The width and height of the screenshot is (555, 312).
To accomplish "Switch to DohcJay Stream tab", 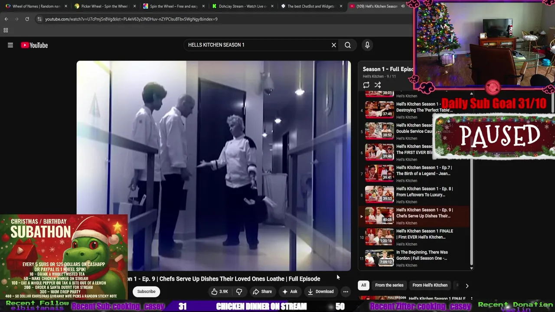I will coord(242,6).
